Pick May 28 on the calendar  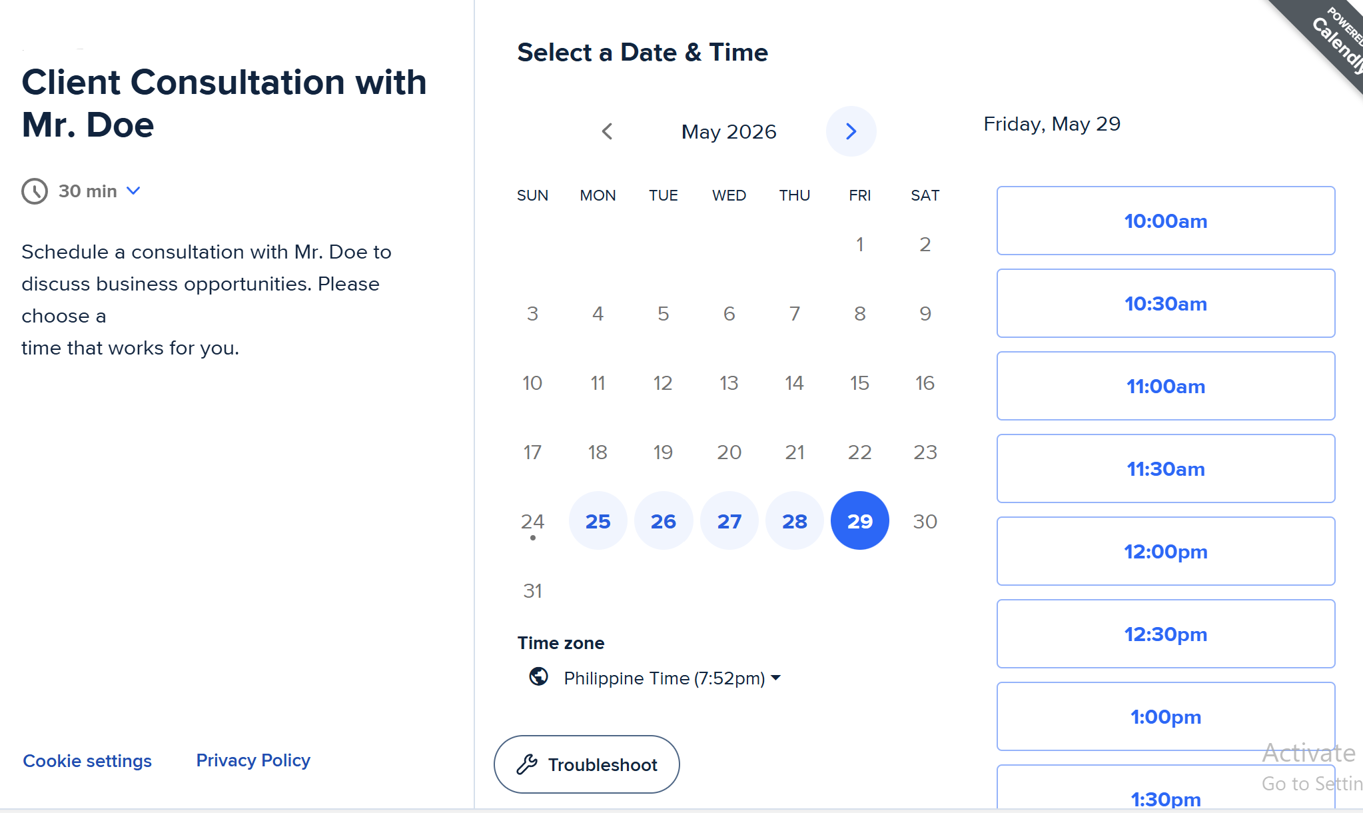click(x=794, y=521)
